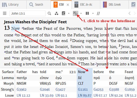Viewport: 137px width, 98px height.
Task: Click the Surface row label
Action: (x=8, y=72)
